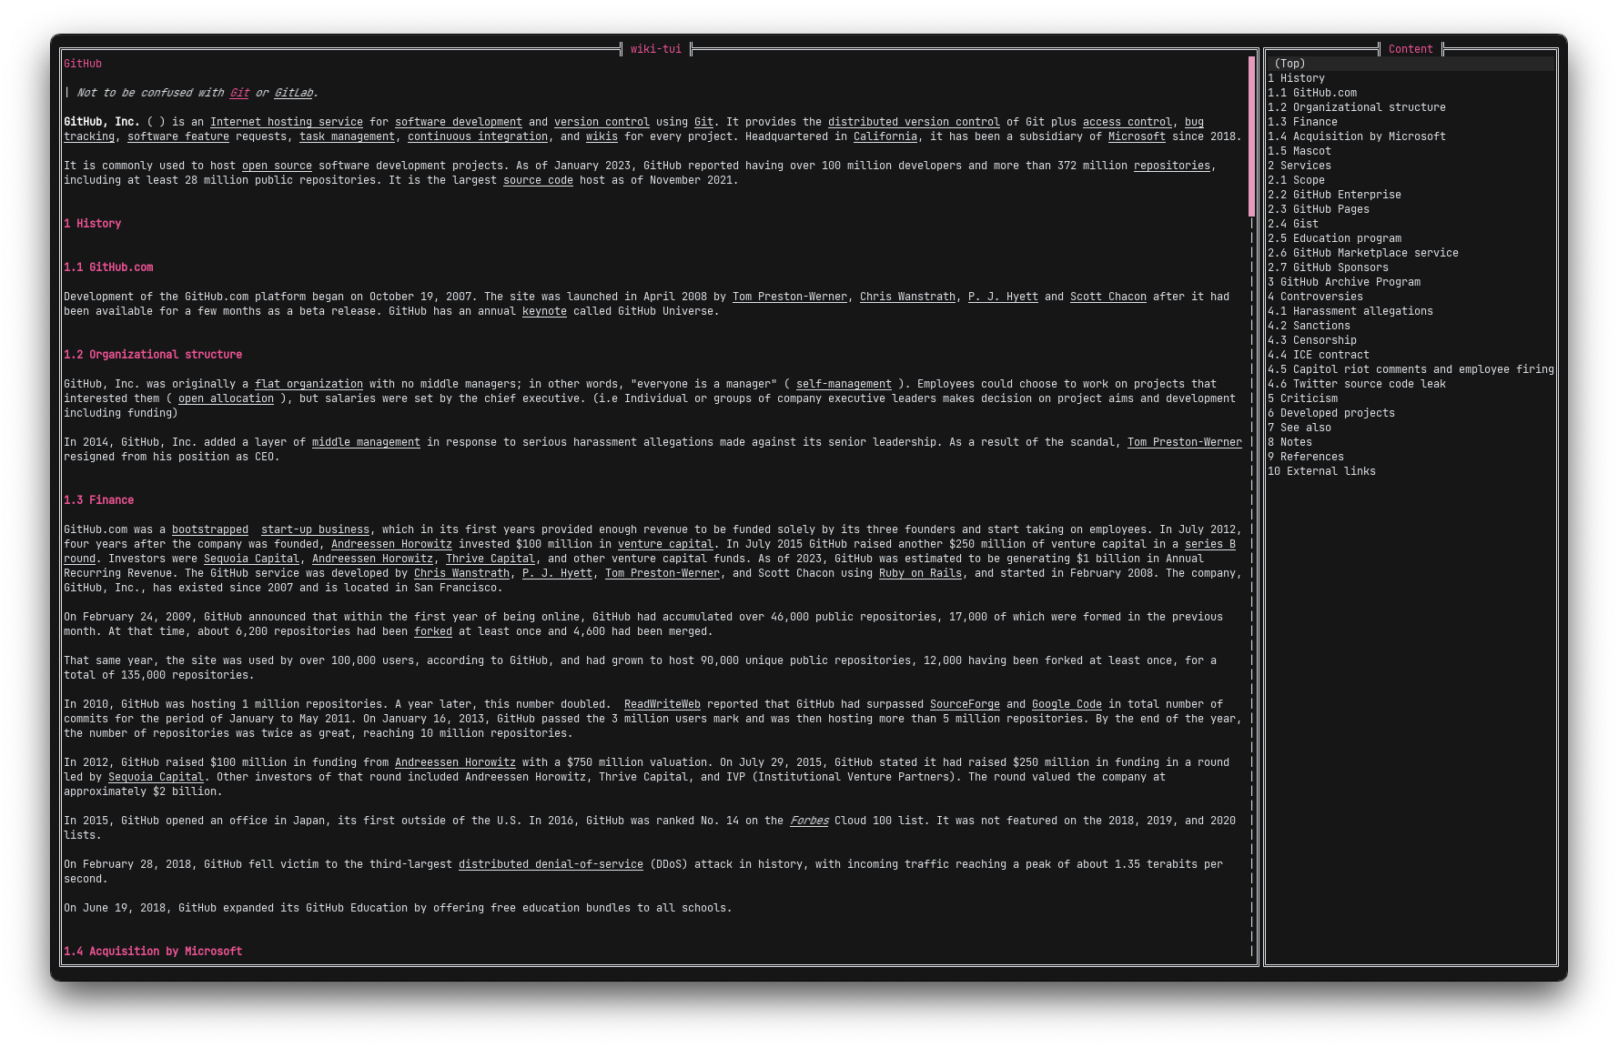
Task: Open the GitLab link in hatnote
Action: tap(293, 93)
